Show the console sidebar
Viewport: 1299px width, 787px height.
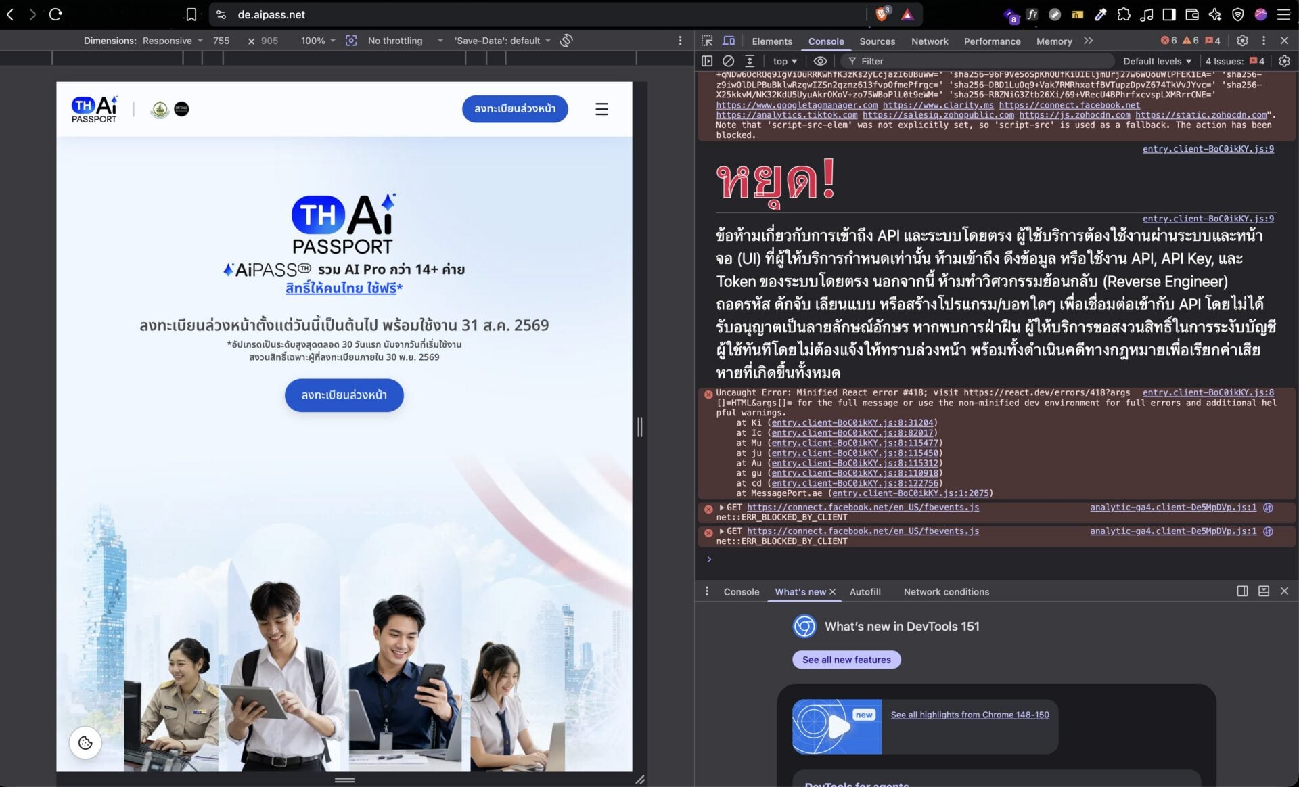pos(707,61)
